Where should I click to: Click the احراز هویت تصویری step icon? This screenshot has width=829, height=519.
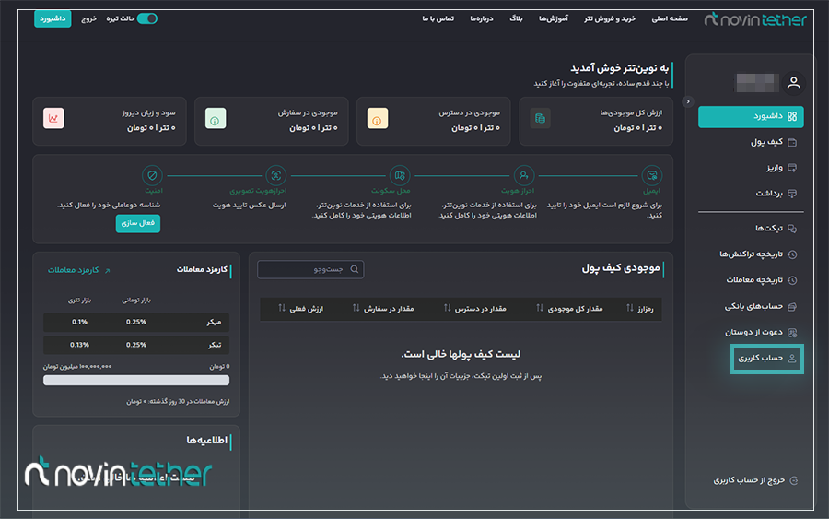(275, 175)
